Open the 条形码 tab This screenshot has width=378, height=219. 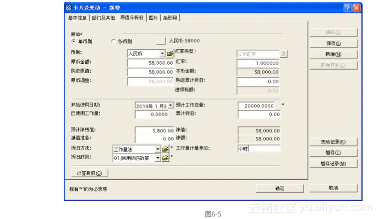pos(170,18)
